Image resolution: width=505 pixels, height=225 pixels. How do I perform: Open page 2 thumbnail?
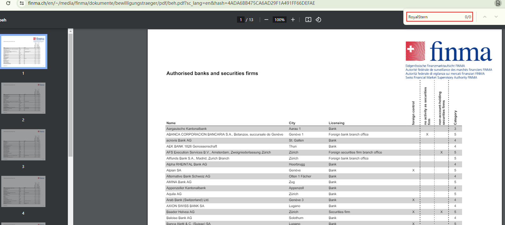pos(23,98)
